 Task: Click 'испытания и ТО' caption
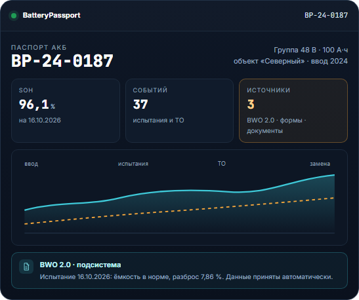[x=158, y=120]
